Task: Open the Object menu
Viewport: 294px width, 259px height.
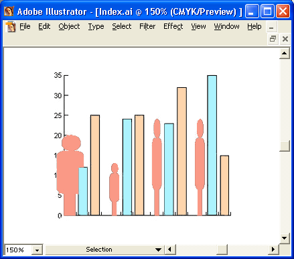Action: 69,26
